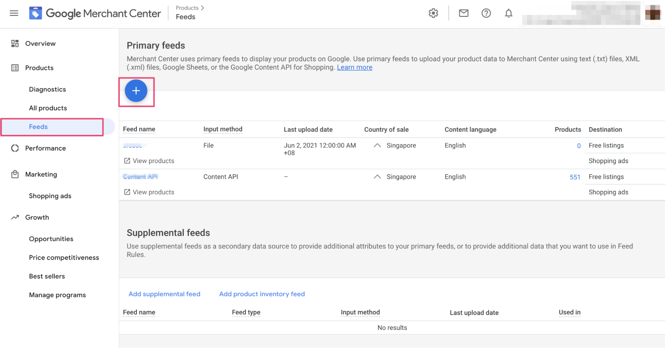Open the File input method feed name link
Screen dimensions: 665x348
point(134,145)
